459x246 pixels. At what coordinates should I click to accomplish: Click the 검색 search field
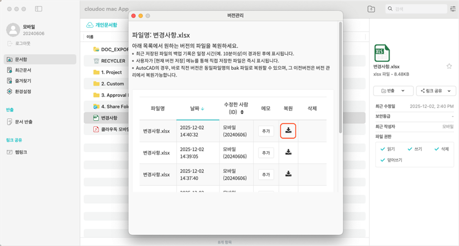tap(418, 9)
